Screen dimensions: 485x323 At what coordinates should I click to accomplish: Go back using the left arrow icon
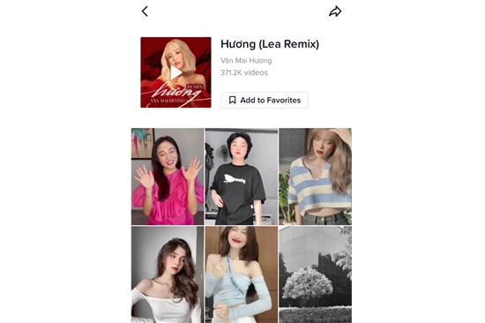pos(145,11)
